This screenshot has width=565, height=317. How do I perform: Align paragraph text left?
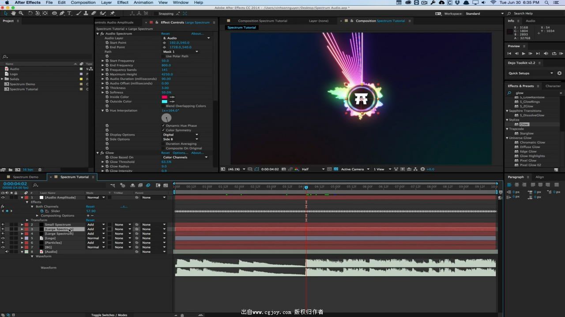pyautogui.click(x=509, y=185)
